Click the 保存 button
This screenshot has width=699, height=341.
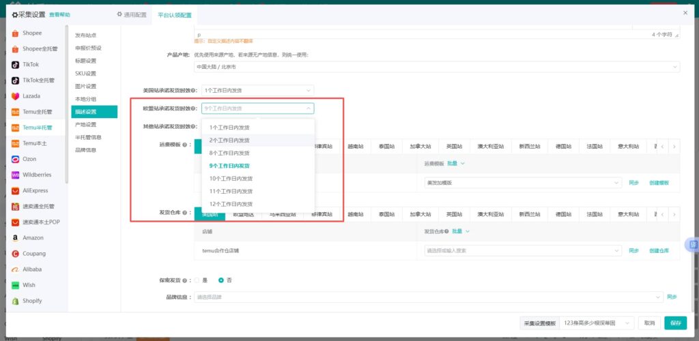coord(675,323)
